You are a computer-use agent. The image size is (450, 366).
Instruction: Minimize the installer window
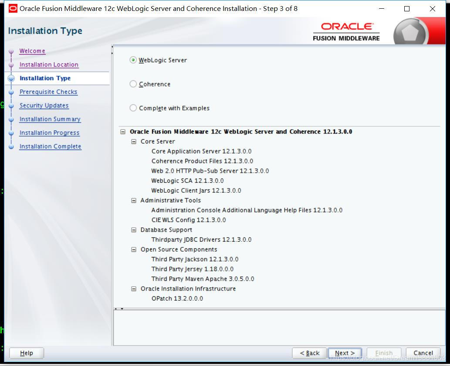[x=382, y=9]
